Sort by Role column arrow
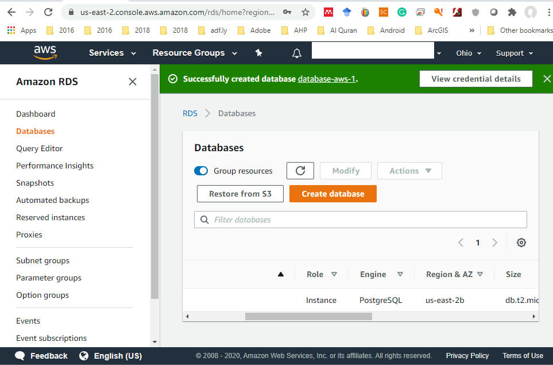Viewport: 553px width, 365px height. [334, 274]
